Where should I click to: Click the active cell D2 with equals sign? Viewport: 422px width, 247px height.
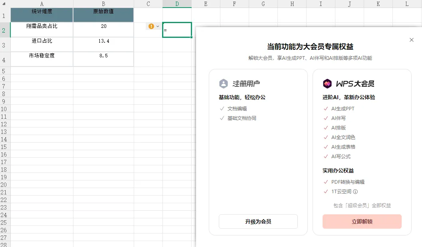(177, 30)
